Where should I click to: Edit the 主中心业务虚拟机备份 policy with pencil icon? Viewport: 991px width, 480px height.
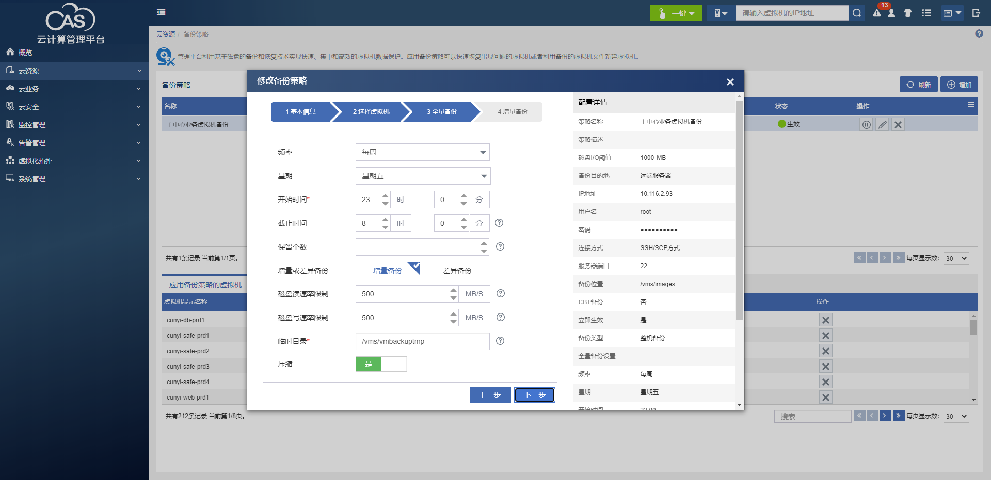pyautogui.click(x=883, y=124)
